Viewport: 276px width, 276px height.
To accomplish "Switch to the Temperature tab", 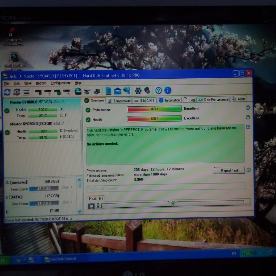I will (x=119, y=101).
